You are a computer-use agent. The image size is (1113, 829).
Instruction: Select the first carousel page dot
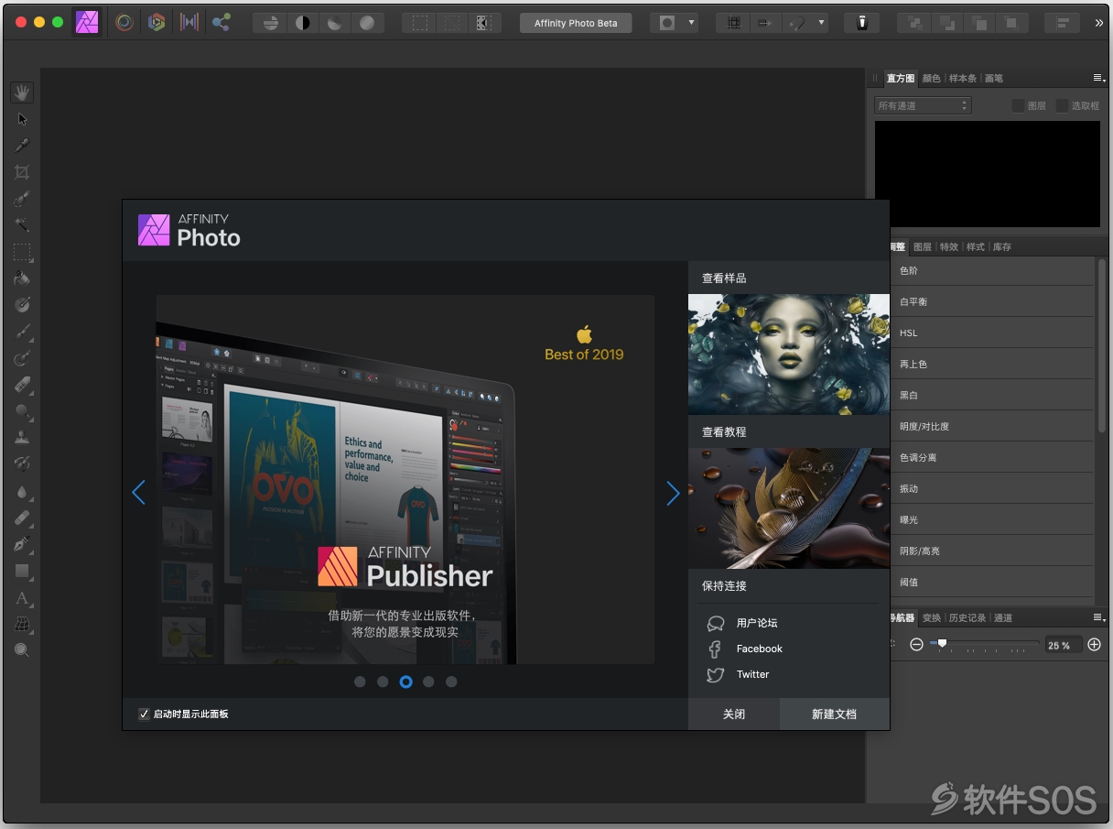360,682
